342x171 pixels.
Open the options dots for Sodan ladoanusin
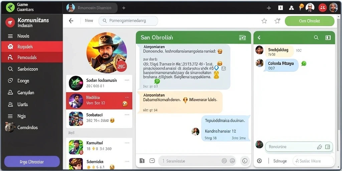point(127,80)
